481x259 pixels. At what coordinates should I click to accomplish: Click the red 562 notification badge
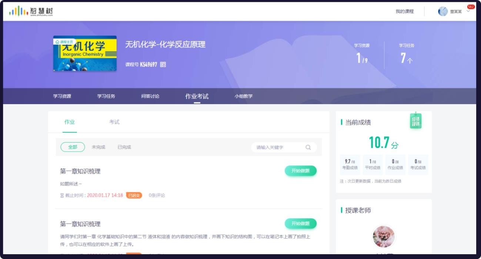pos(471,7)
